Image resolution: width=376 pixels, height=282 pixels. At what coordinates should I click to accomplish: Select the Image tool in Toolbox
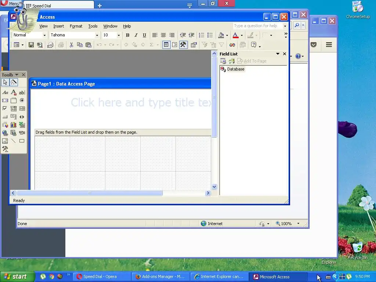click(x=5, y=141)
